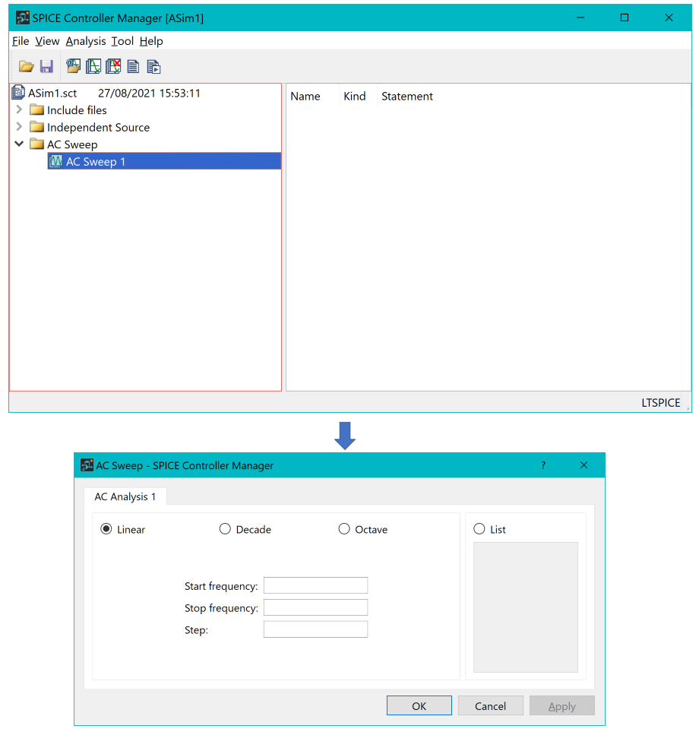The height and width of the screenshot is (732, 696).
Task: Choose the Decade sweep option
Action: point(225,529)
